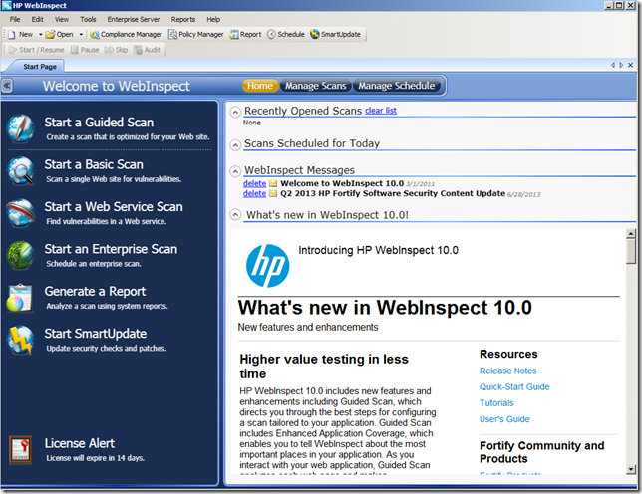Screen dimensions: 642x494
Task: Click the news pane scroll down arrow
Action: (631, 469)
